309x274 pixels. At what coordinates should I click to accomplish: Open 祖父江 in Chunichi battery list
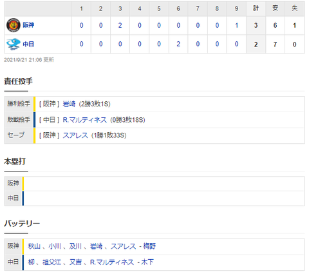point(51,262)
